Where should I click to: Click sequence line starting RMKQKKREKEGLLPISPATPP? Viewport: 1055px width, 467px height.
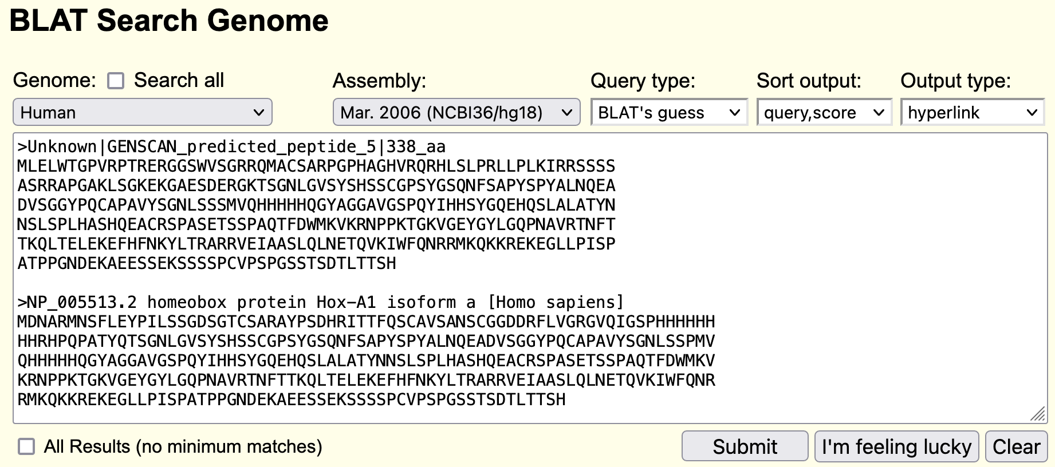[x=292, y=399]
